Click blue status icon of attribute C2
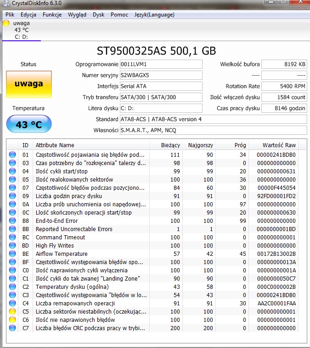The height and width of the screenshot is (348, 310). (x=12, y=287)
